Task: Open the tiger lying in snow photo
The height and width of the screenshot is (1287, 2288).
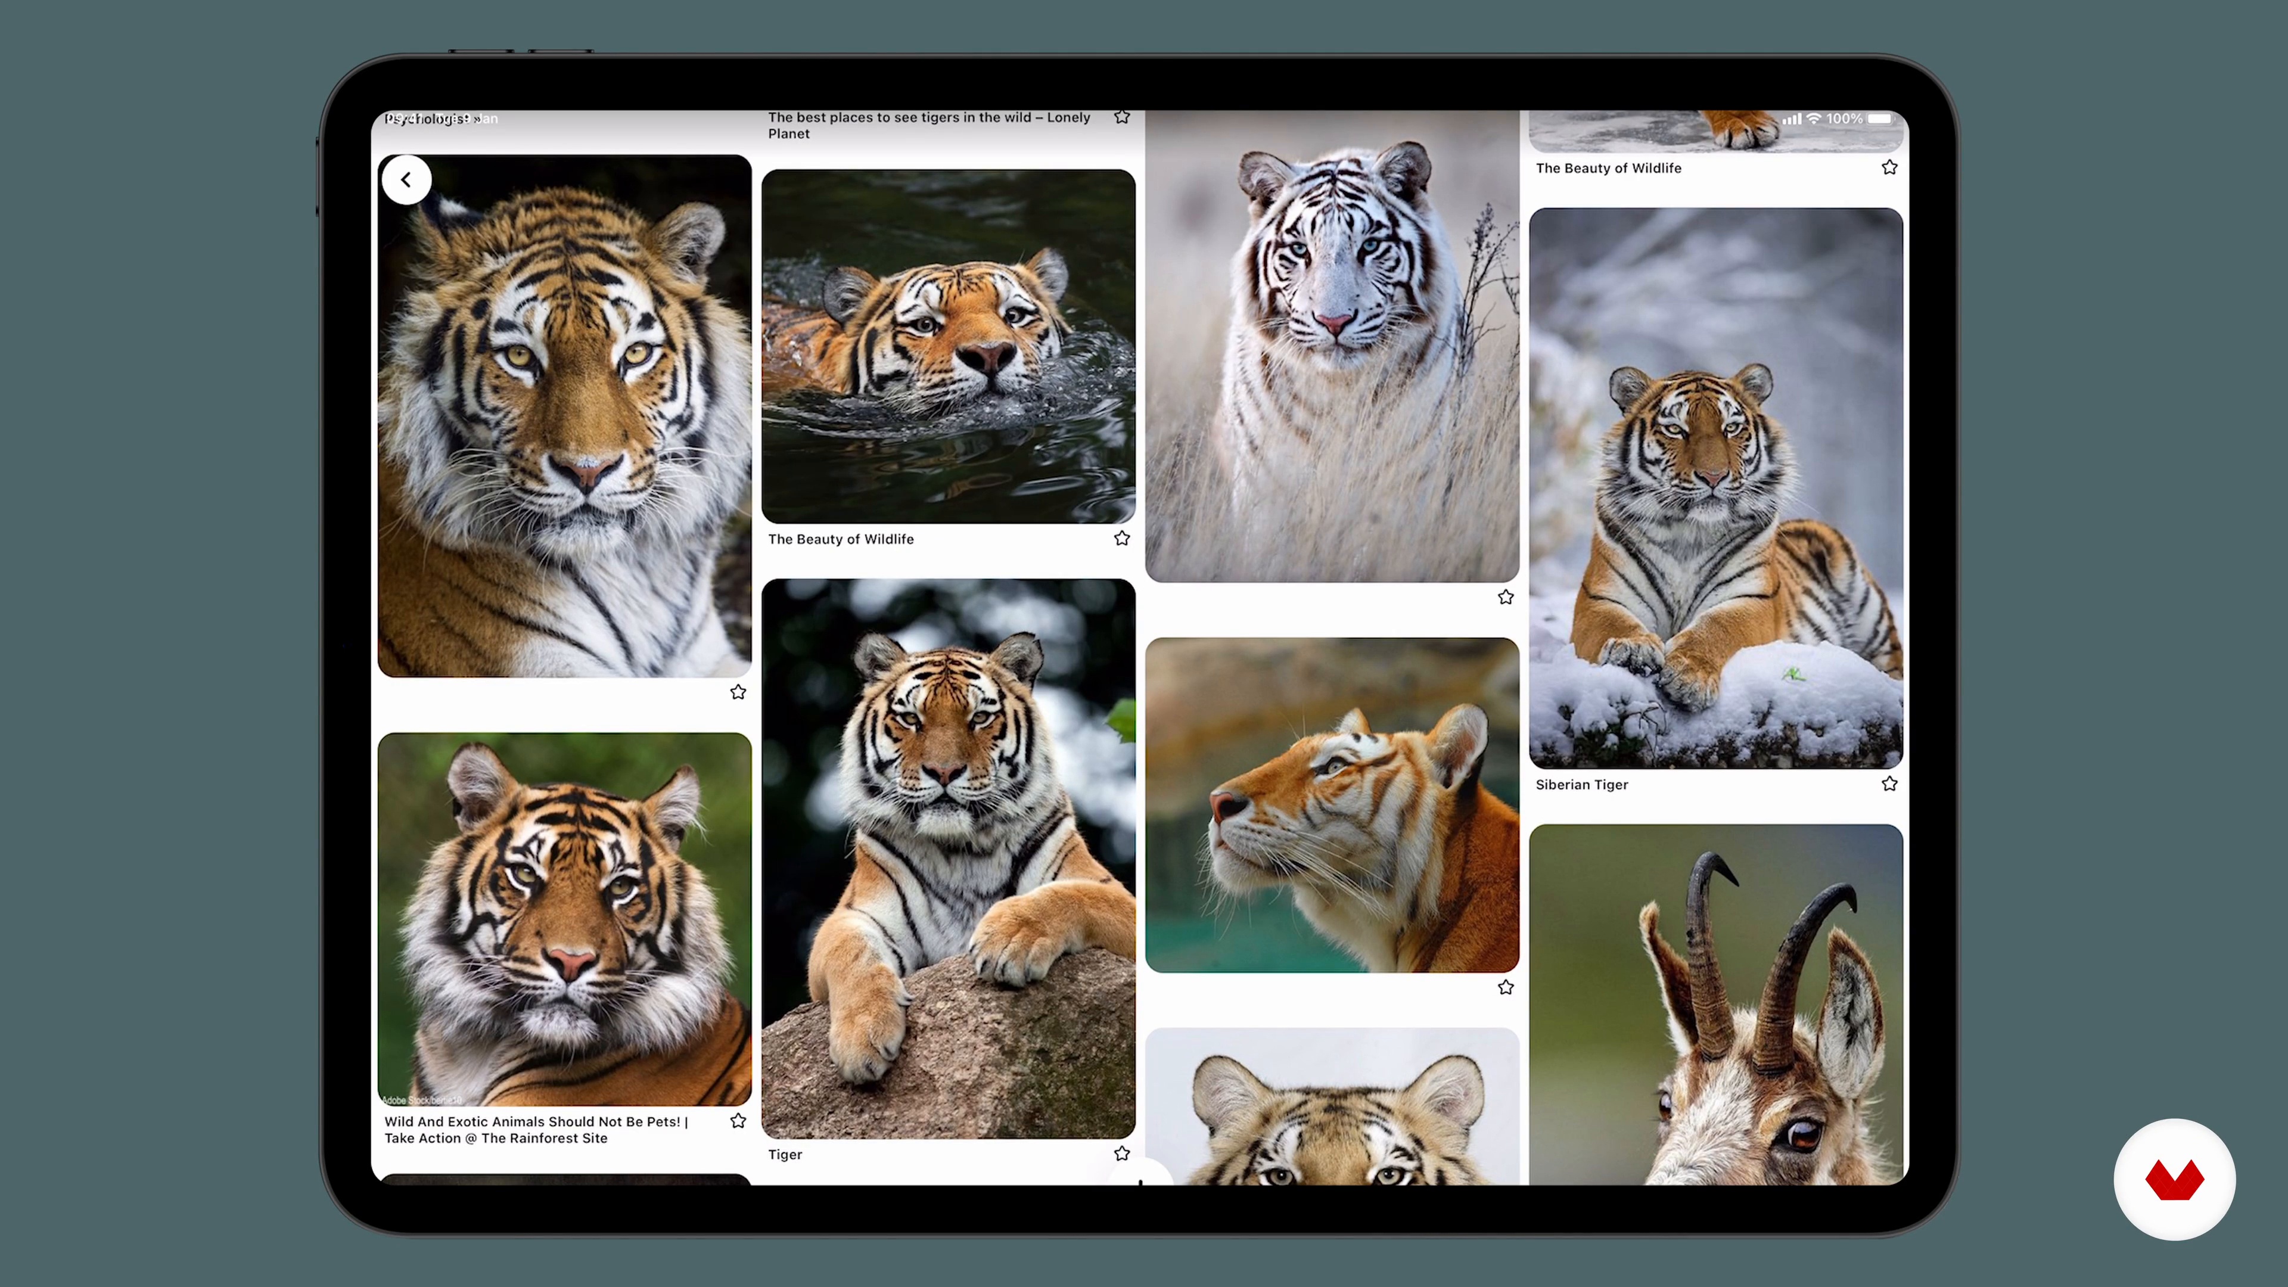Action: [1715, 487]
